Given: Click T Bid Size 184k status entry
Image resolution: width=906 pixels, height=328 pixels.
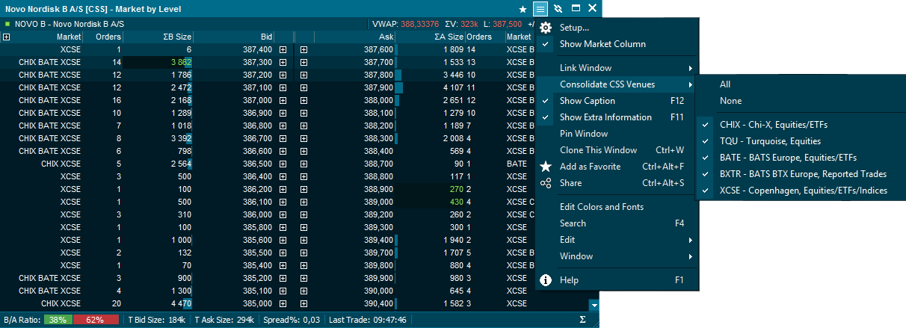Looking at the screenshot, I should [x=156, y=320].
